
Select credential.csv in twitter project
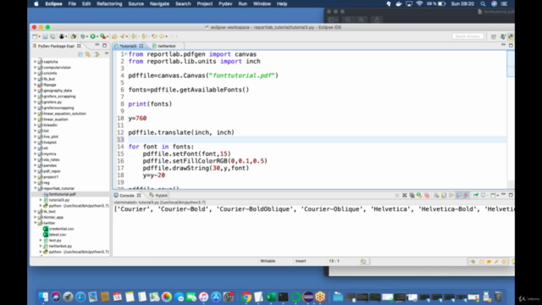(61, 229)
